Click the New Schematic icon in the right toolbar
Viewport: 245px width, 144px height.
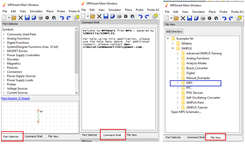coord(167,18)
